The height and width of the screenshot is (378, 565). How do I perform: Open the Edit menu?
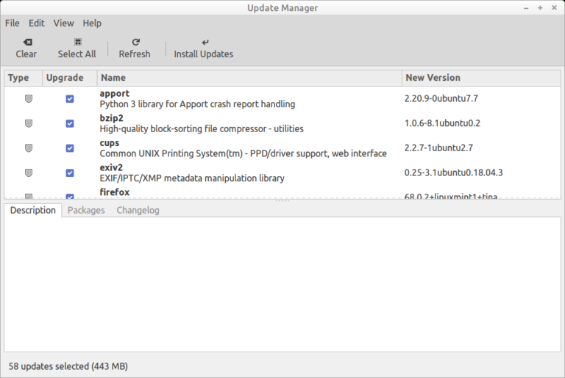point(37,23)
